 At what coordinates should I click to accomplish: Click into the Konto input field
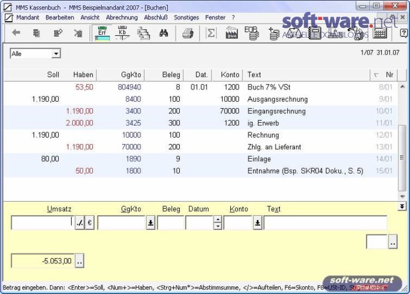click(x=238, y=223)
